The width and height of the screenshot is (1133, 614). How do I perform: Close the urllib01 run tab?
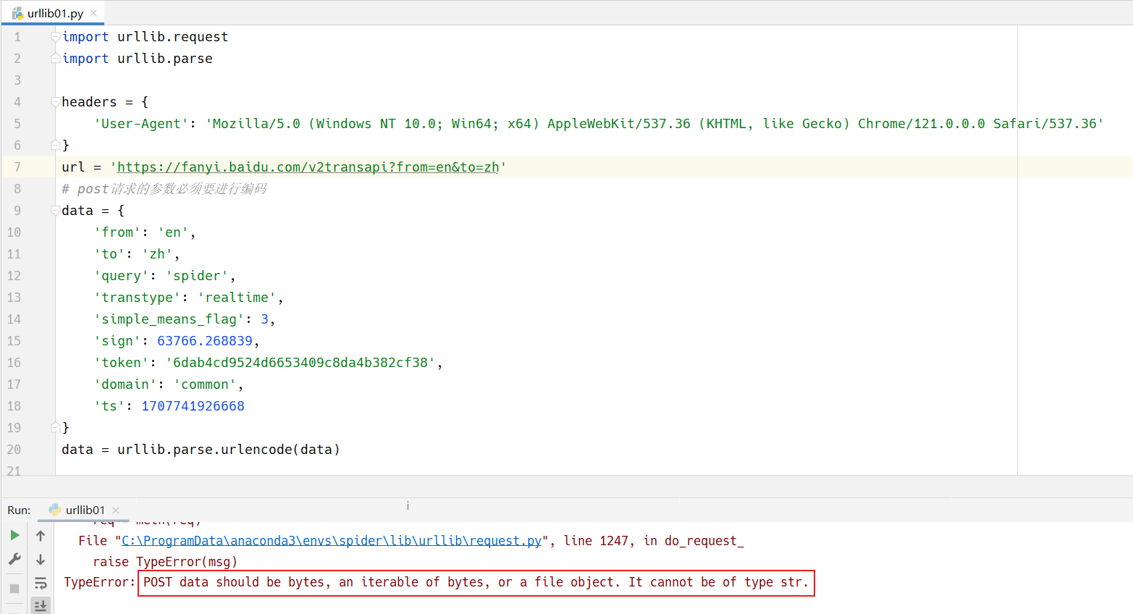116,510
